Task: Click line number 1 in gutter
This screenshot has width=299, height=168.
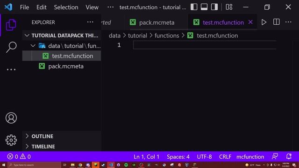Action: tap(119, 45)
